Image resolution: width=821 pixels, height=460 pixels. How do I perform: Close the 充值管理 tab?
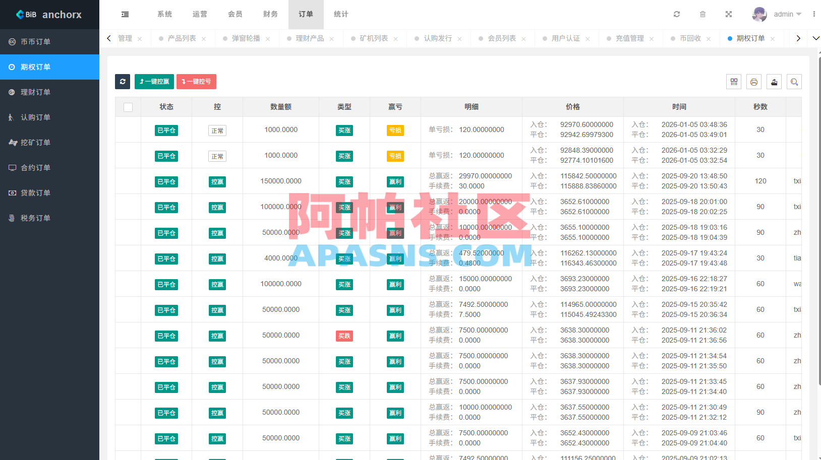point(652,39)
